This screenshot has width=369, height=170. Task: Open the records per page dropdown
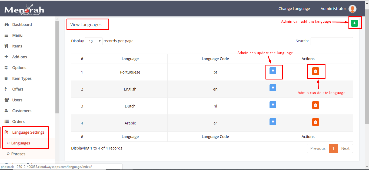[x=94, y=41]
